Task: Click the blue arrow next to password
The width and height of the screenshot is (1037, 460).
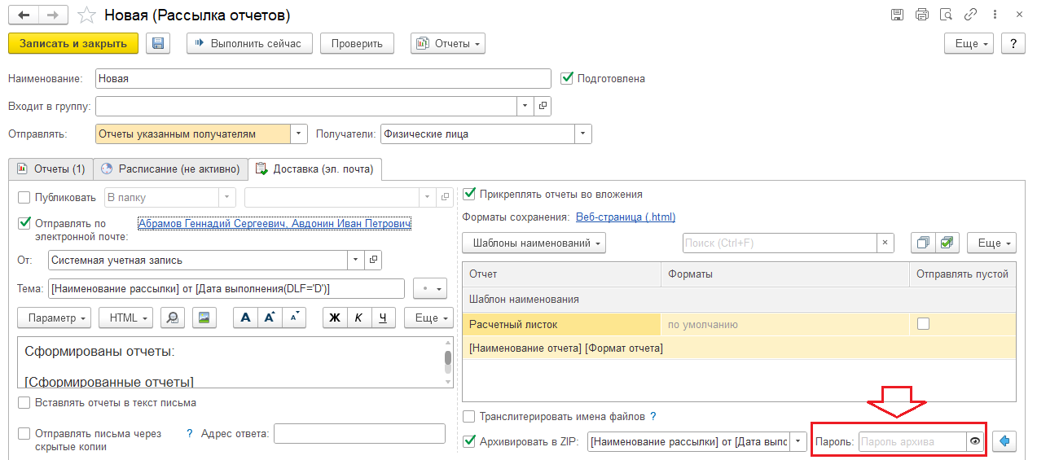Action: pyautogui.click(x=1004, y=441)
